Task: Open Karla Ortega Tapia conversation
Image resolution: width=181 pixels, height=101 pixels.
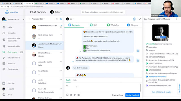Action: [x=45, y=36]
